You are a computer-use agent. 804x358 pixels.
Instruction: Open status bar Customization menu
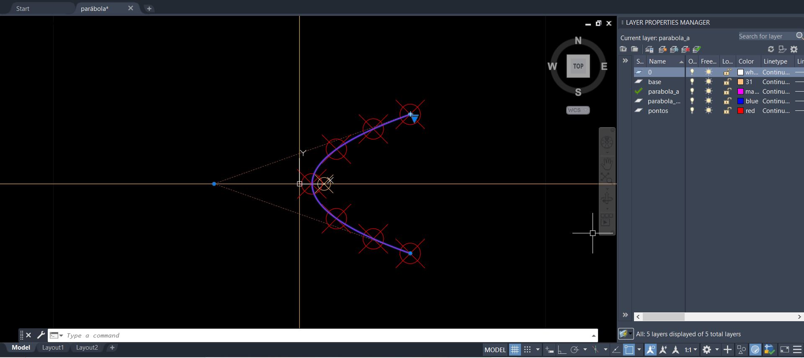click(x=797, y=350)
